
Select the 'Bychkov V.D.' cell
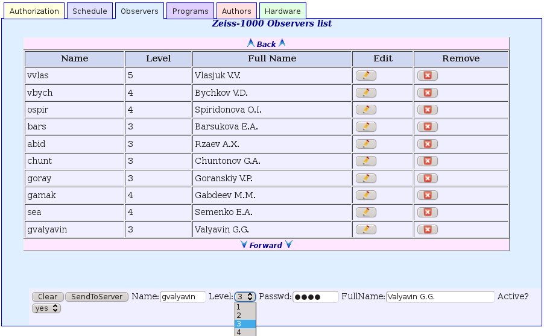(x=272, y=93)
